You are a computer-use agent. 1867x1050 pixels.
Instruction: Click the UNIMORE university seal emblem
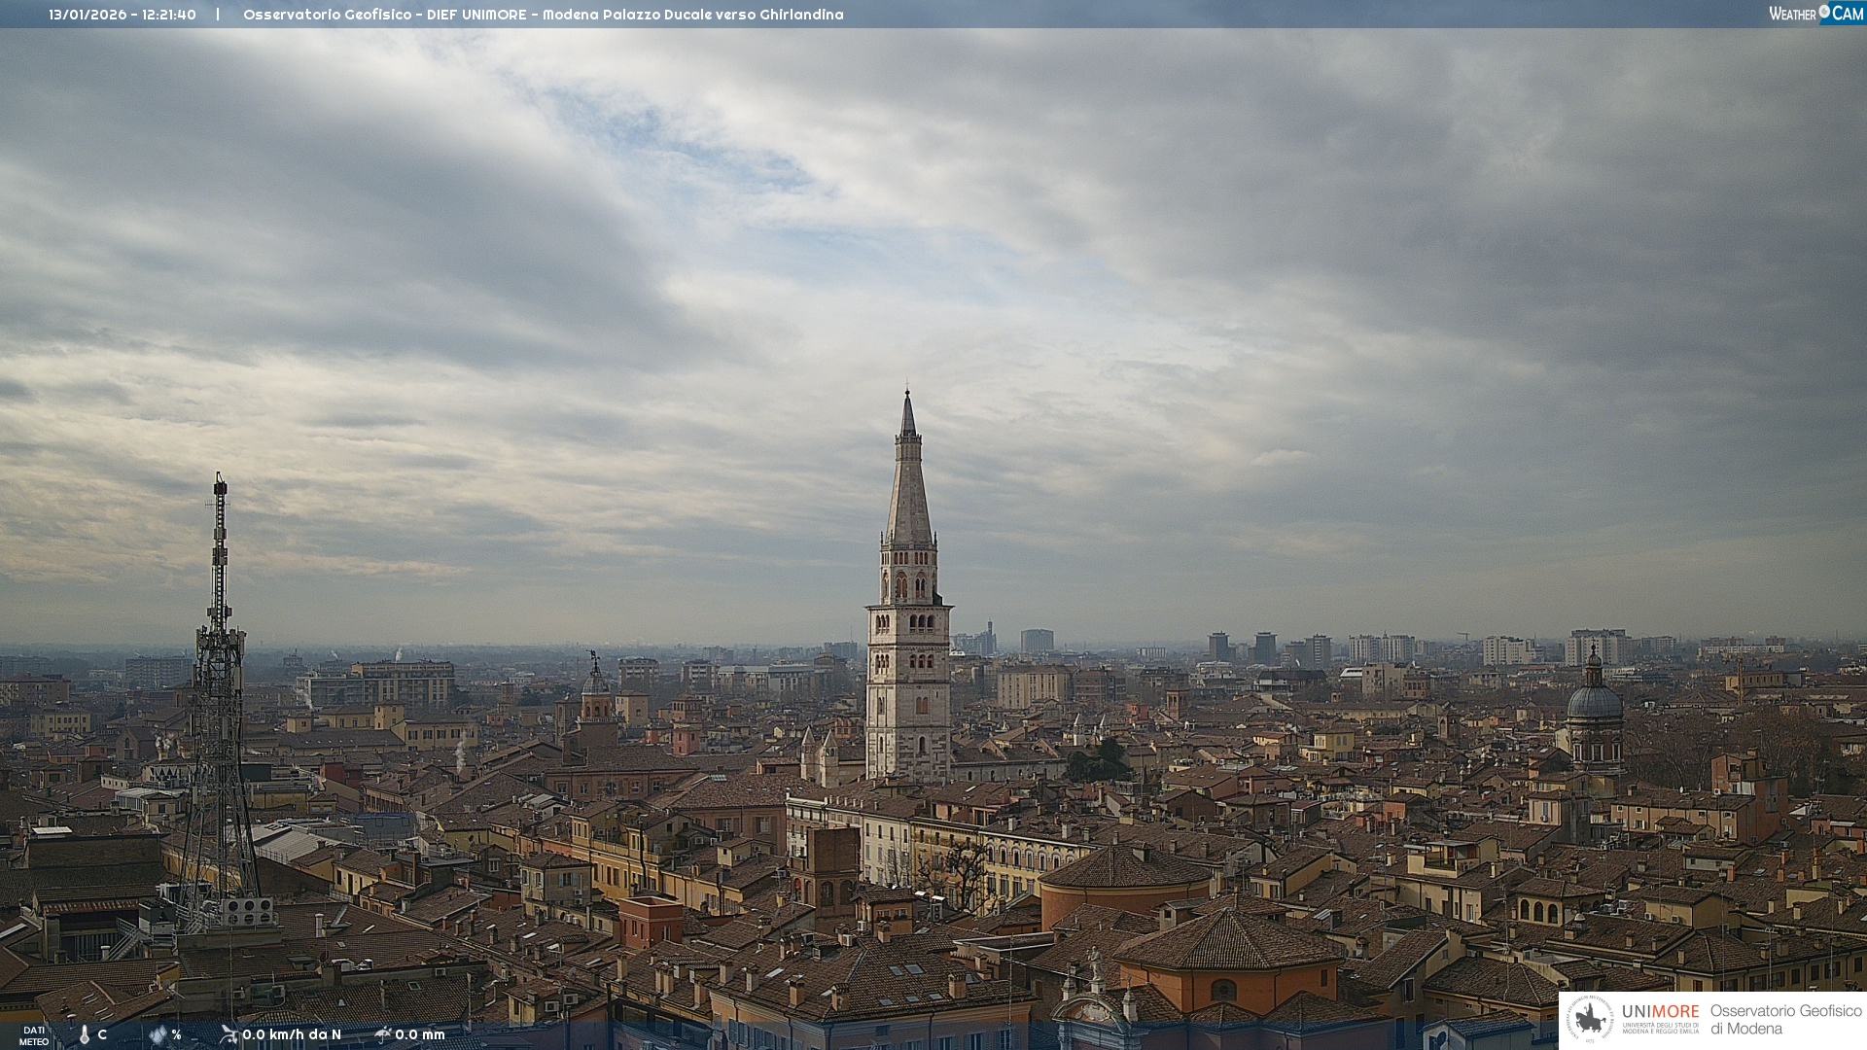pyautogui.click(x=1591, y=1020)
